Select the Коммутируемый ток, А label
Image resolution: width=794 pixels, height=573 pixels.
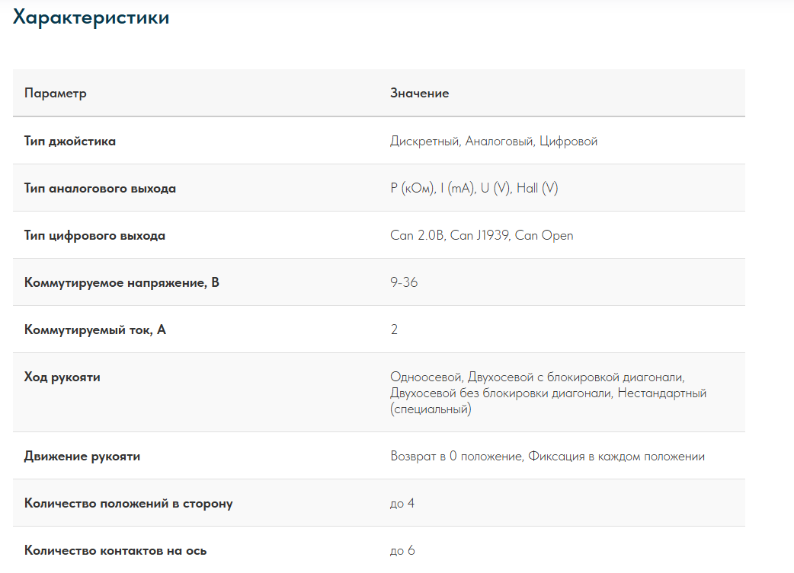pos(94,329)
